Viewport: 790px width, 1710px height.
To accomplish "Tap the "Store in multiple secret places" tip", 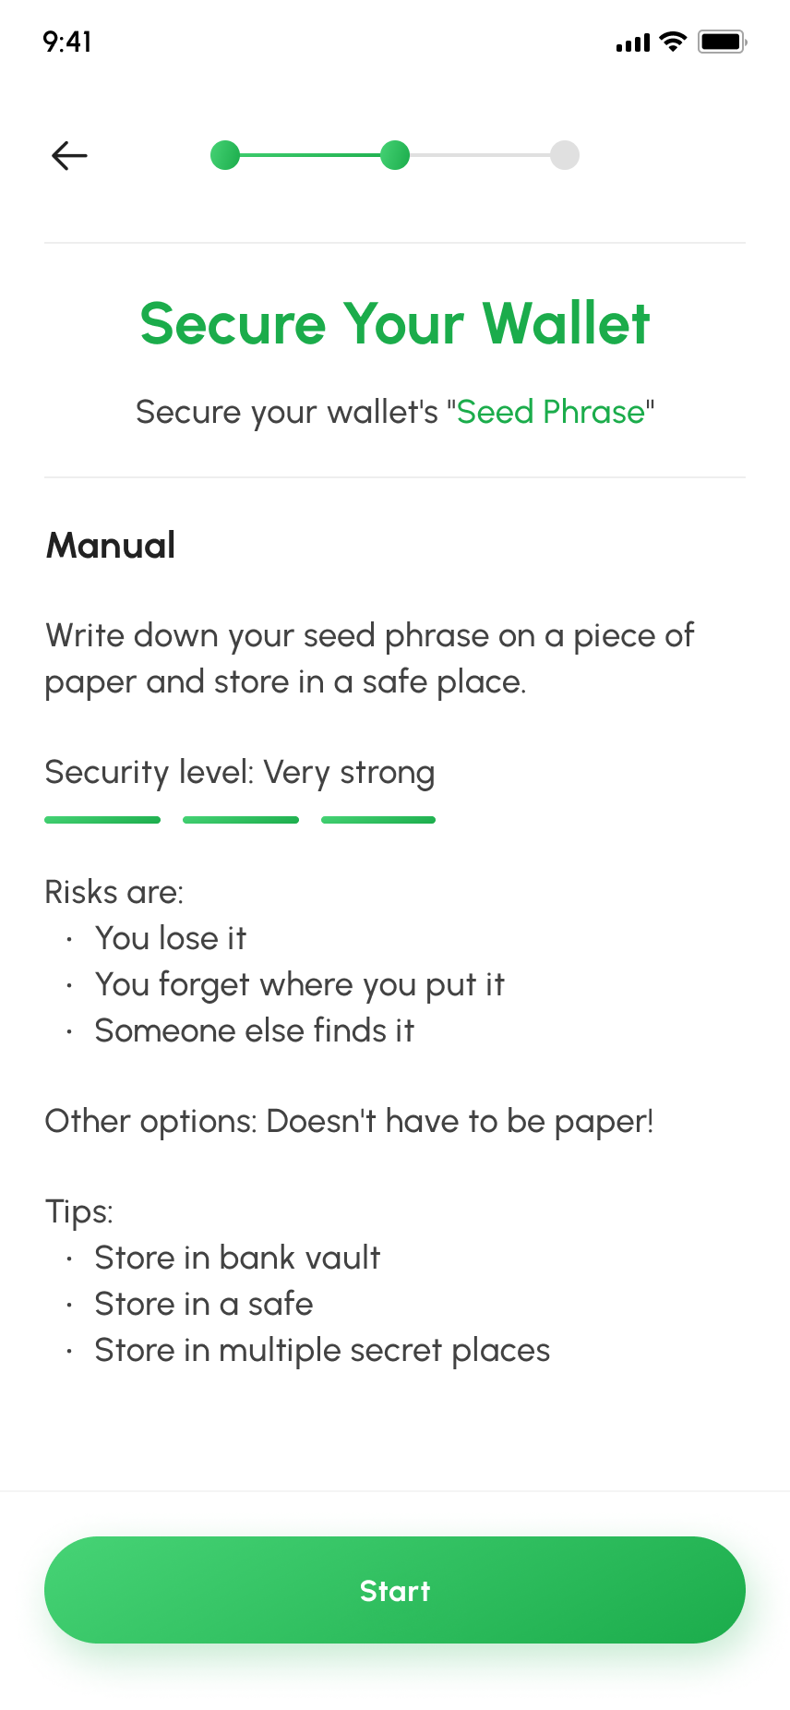I will coord(322,1350).
